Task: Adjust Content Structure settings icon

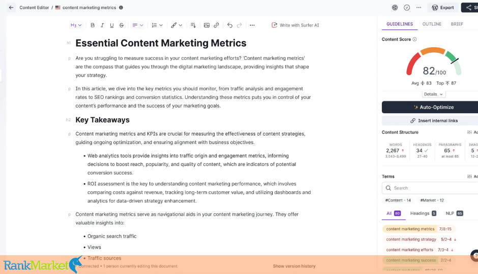Action: coord(469,132)
